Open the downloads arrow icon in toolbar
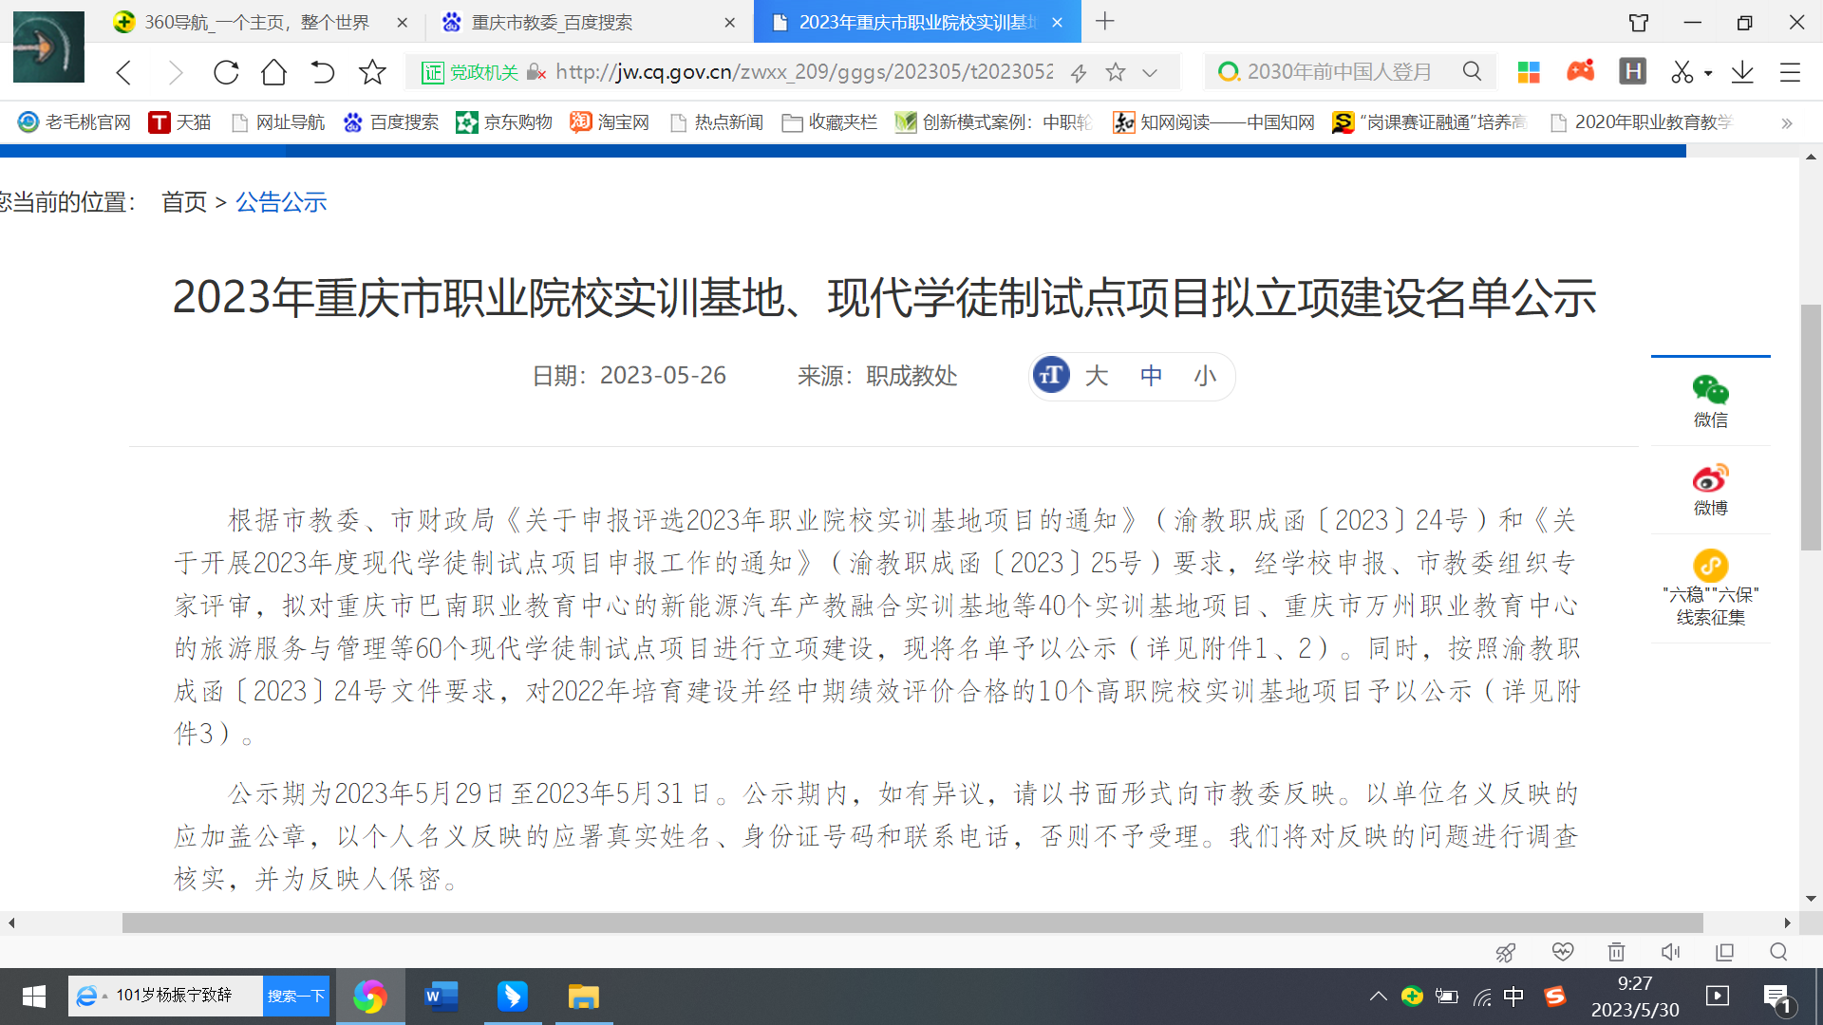The image size is (1823, 1025). pos(1742,72)
